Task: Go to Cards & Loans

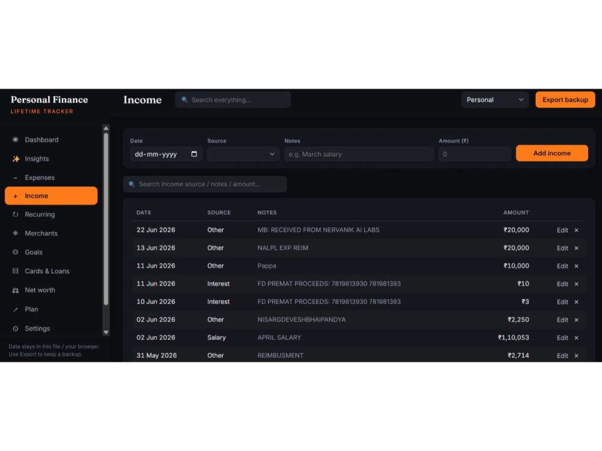Action: coord(51,271)
